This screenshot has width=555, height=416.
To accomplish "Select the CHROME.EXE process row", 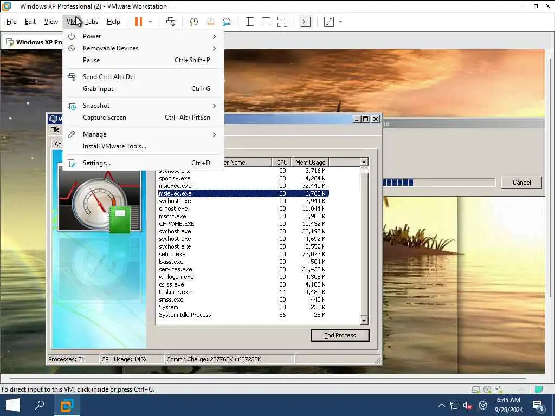I will pyautogui.click(x=243, y=224).
